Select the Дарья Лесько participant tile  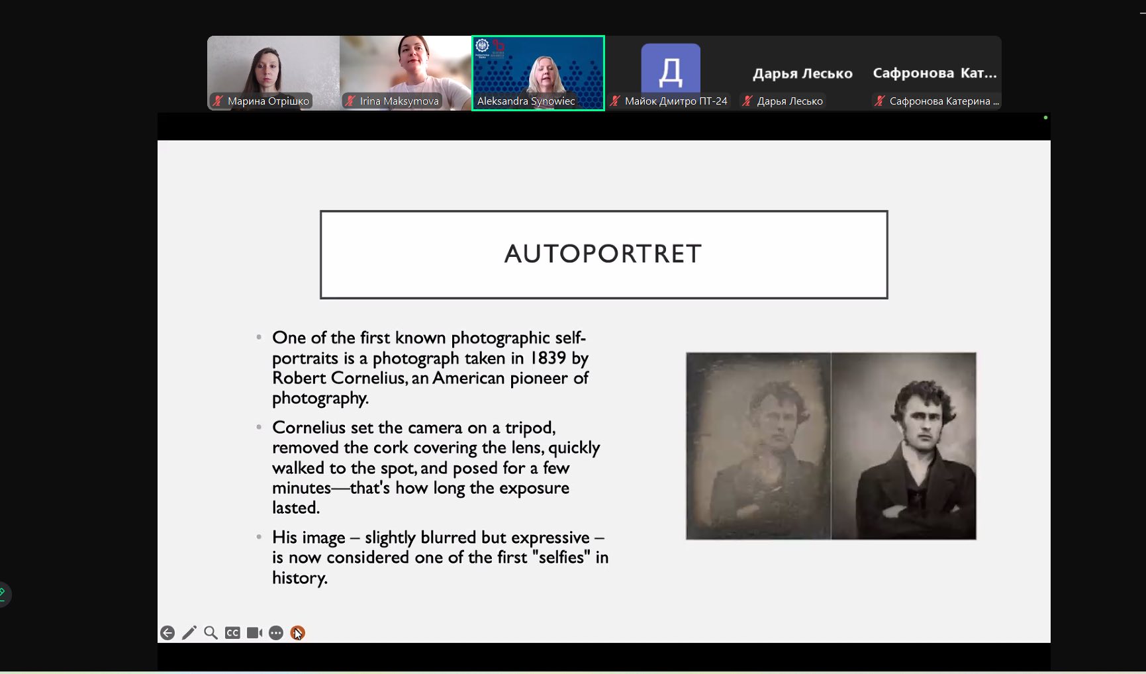click(802, 73)
